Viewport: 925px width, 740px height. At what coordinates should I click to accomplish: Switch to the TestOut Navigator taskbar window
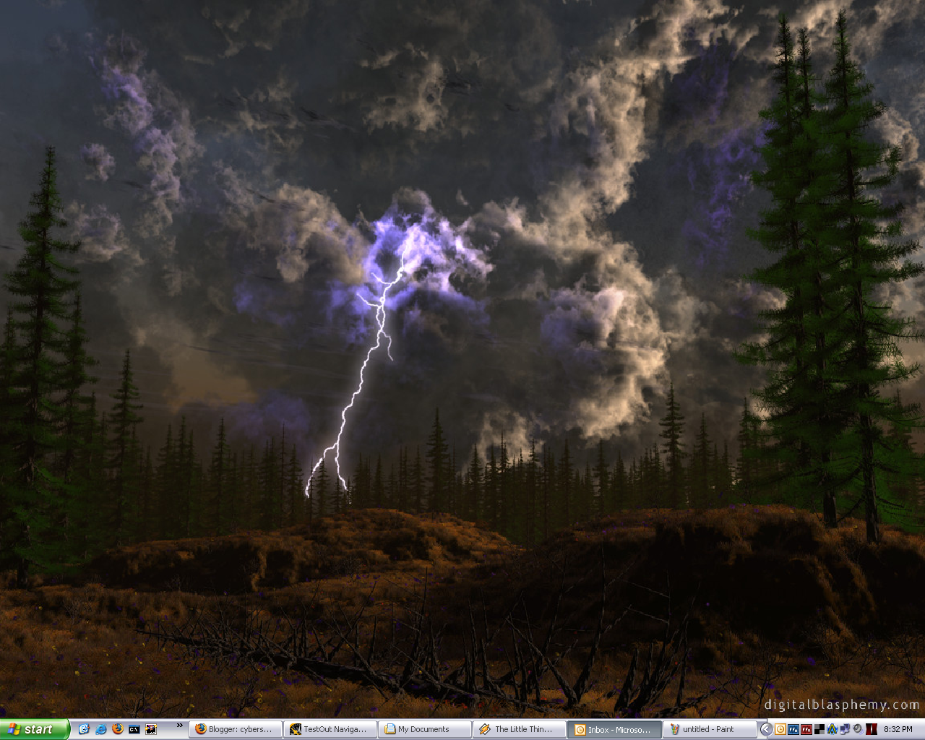click(330, 729)
